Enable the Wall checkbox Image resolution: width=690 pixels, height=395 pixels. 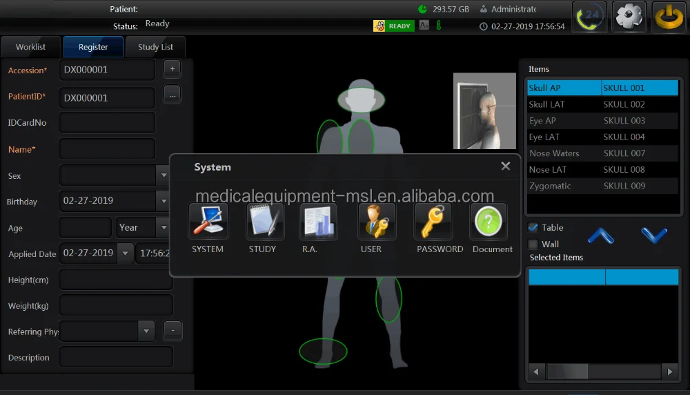533,244
